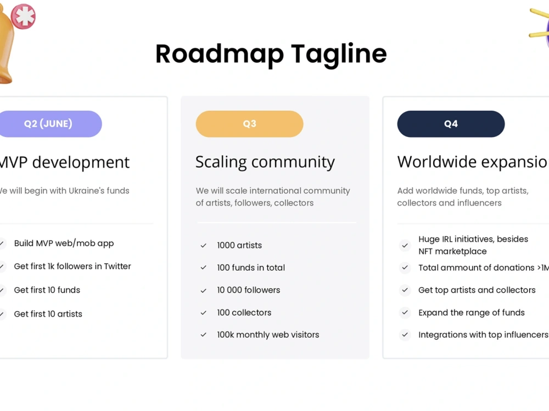This screenshot has height=411, width=549.
Task: Click 'Get first 1k followers in Twitter' item
Action: pyautogui.click(x=72, y=266)
